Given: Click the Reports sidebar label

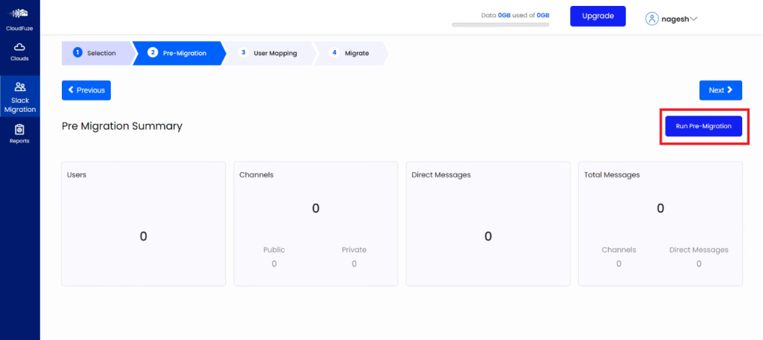Looking at the screenshot, I should 20,141.
